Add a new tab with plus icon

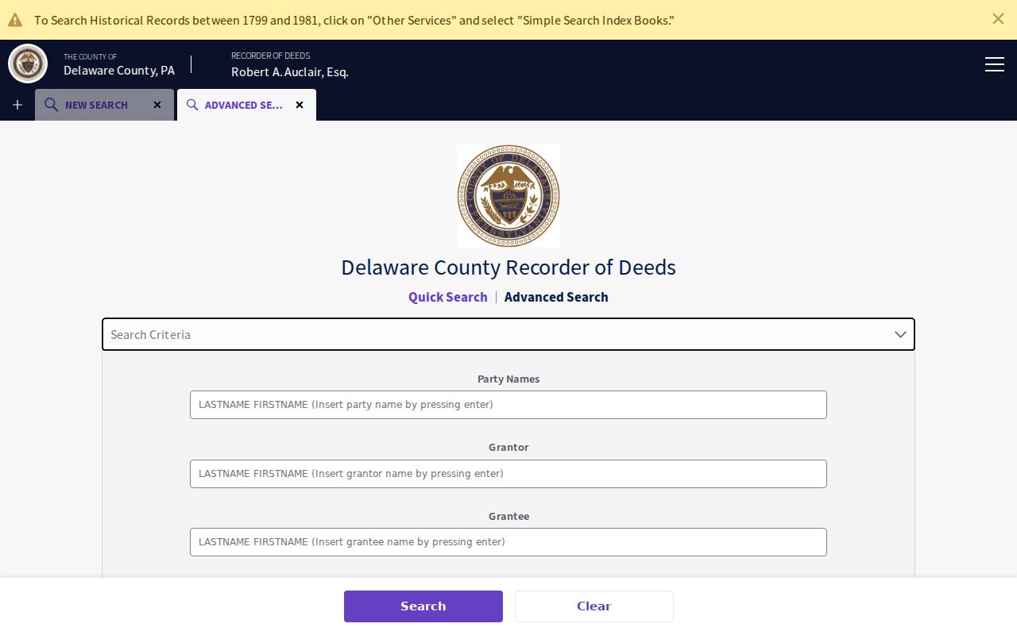(x=17, y=105)
